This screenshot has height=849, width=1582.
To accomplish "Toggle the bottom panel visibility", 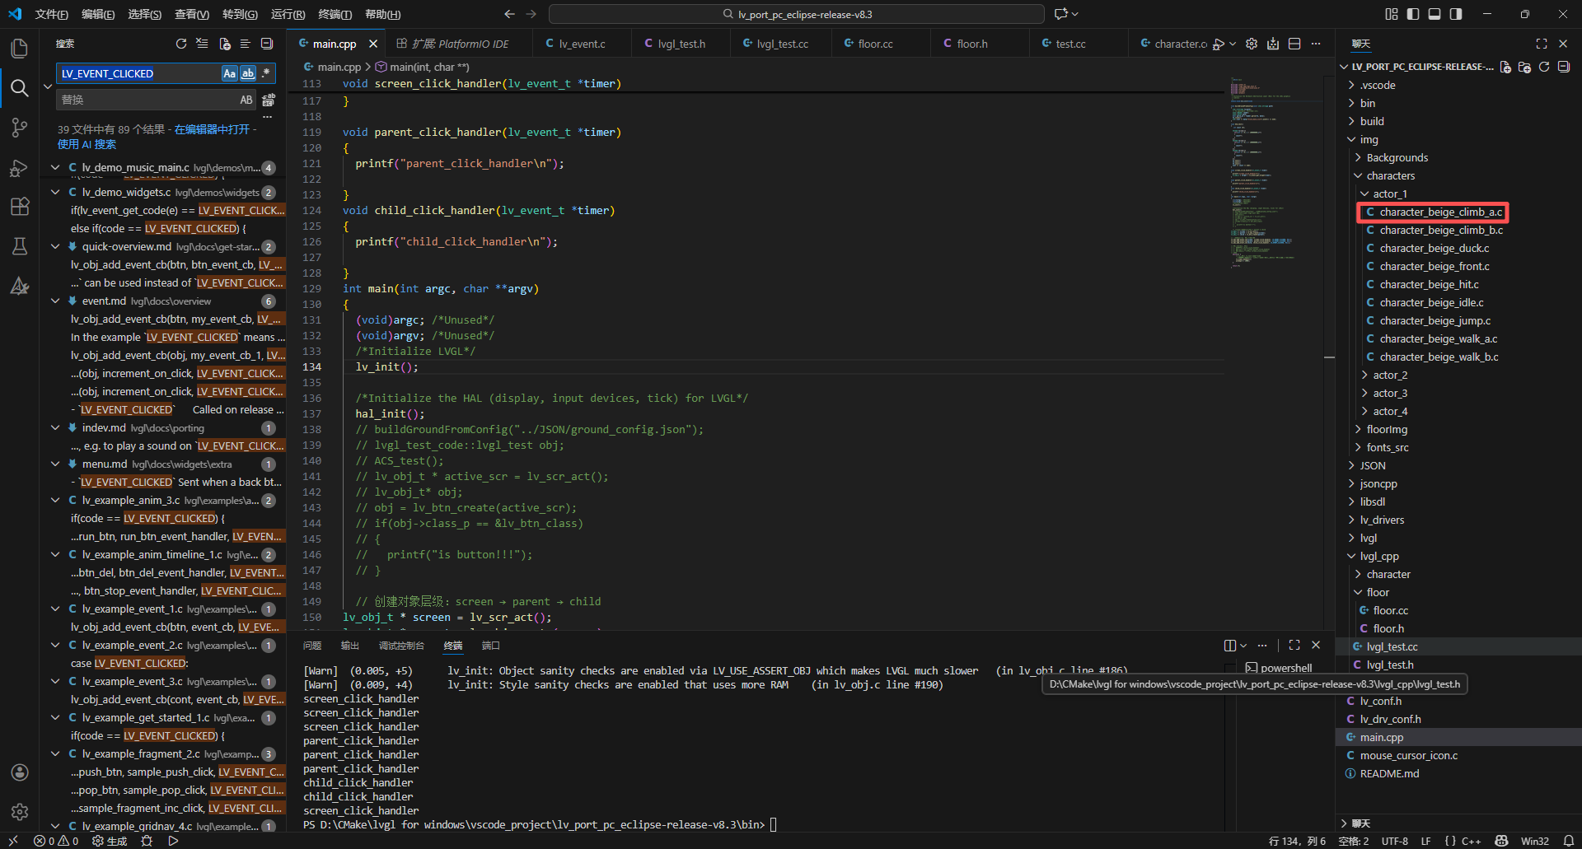I will pos(1435,14).
